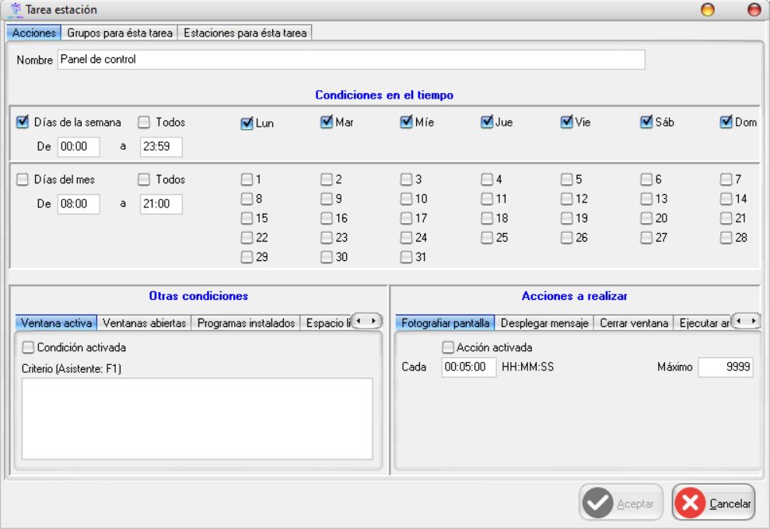Disable the Míe weekday checkbox
Screen dimensions: 770x529
(406, 122)
